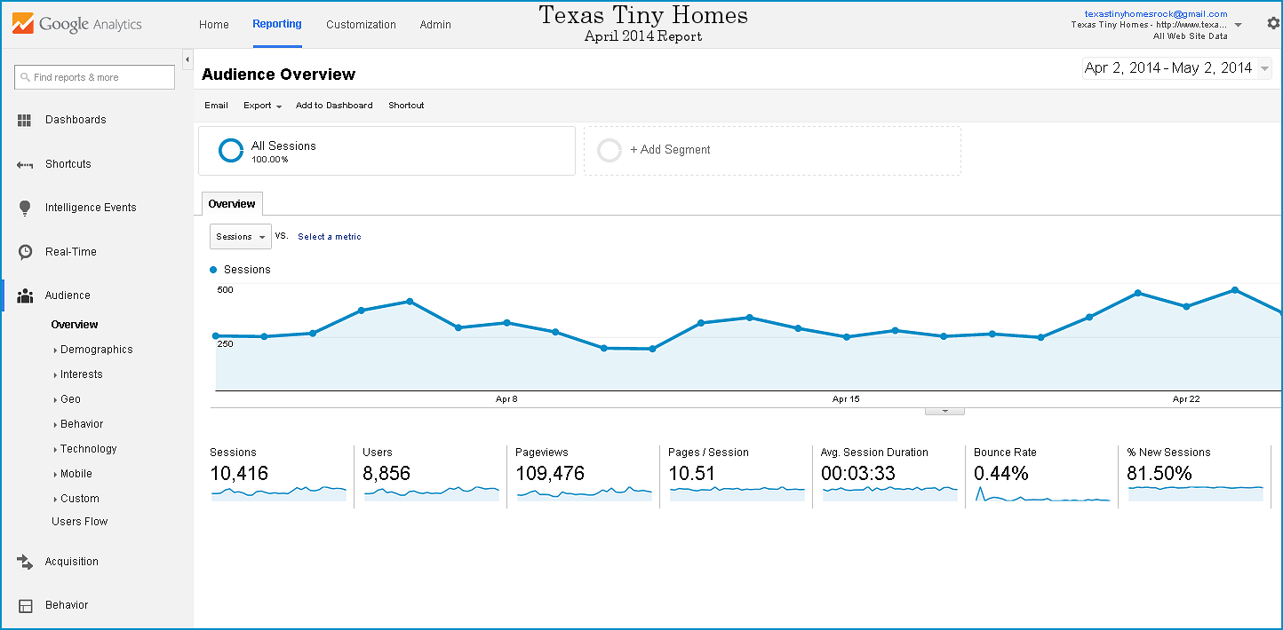Go to the Admin tab

pos(435,25)
